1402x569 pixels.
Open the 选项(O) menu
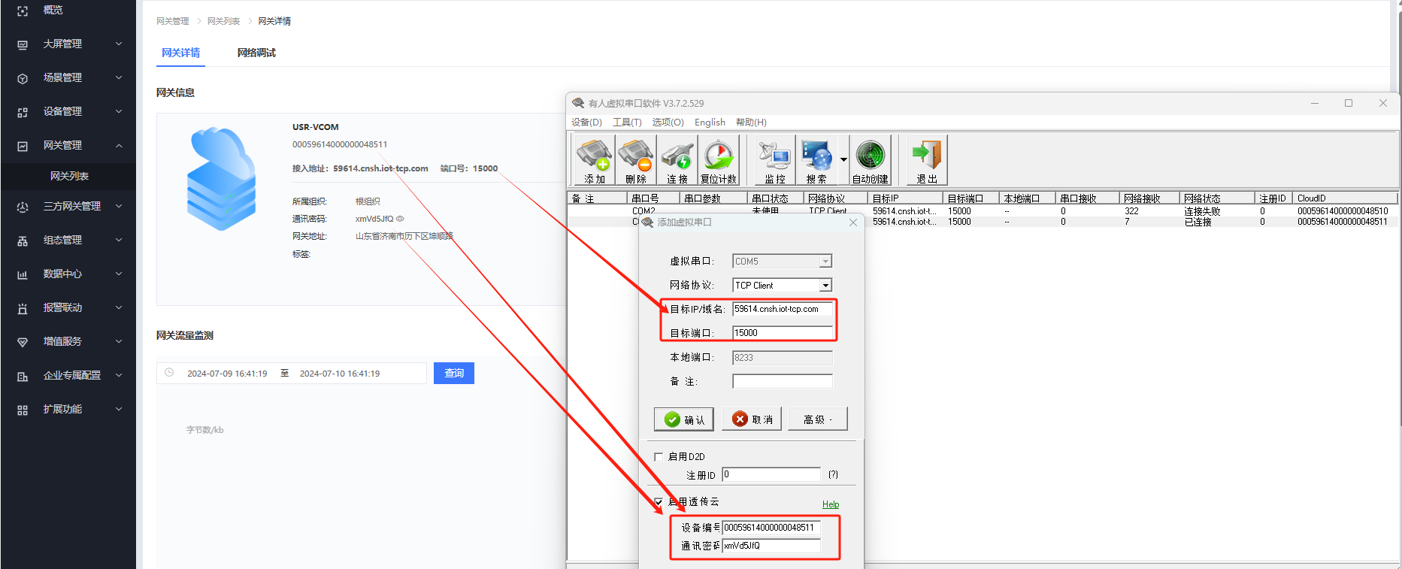click(668, 122)
